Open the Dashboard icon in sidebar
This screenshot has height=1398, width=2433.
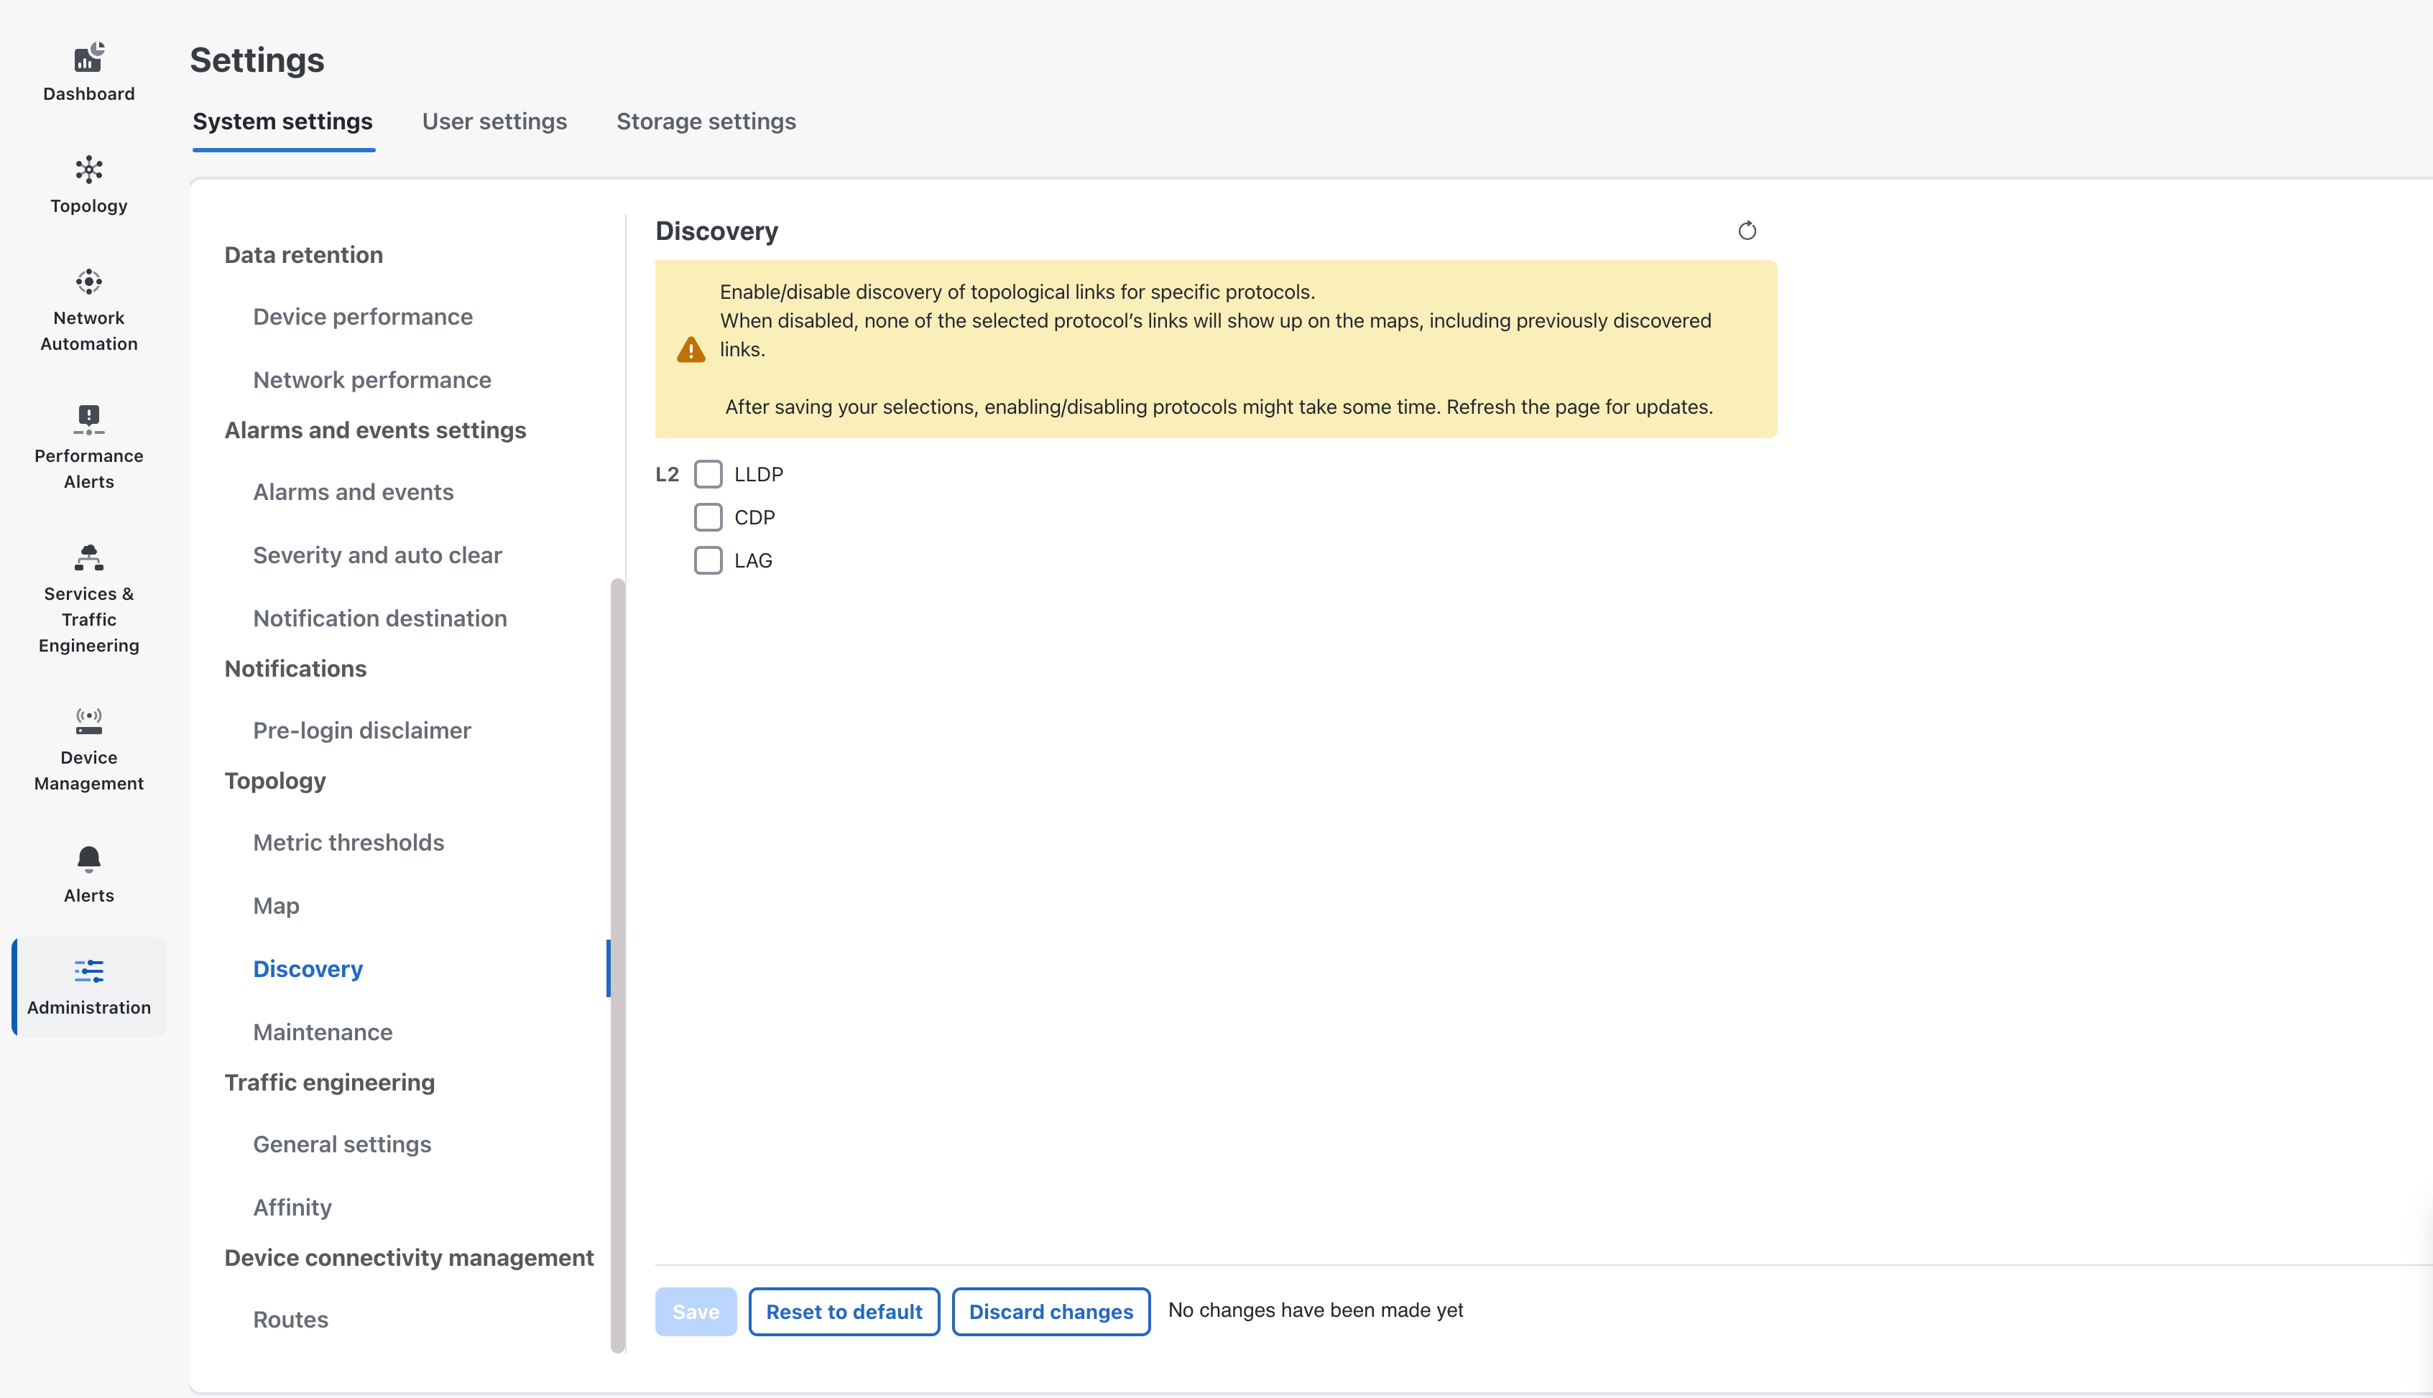(88, 59)
